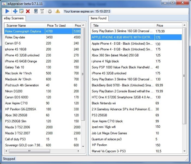Click scanner list scroll up arrow
Image resolution: width=191 pixels, height=164 pixels.
click(83, 25)
